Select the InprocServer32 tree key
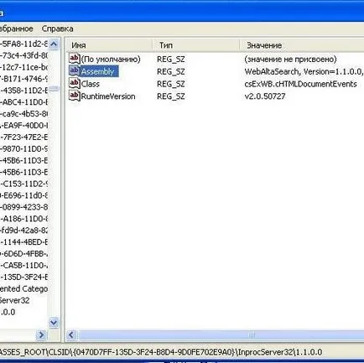 (14, 300)
